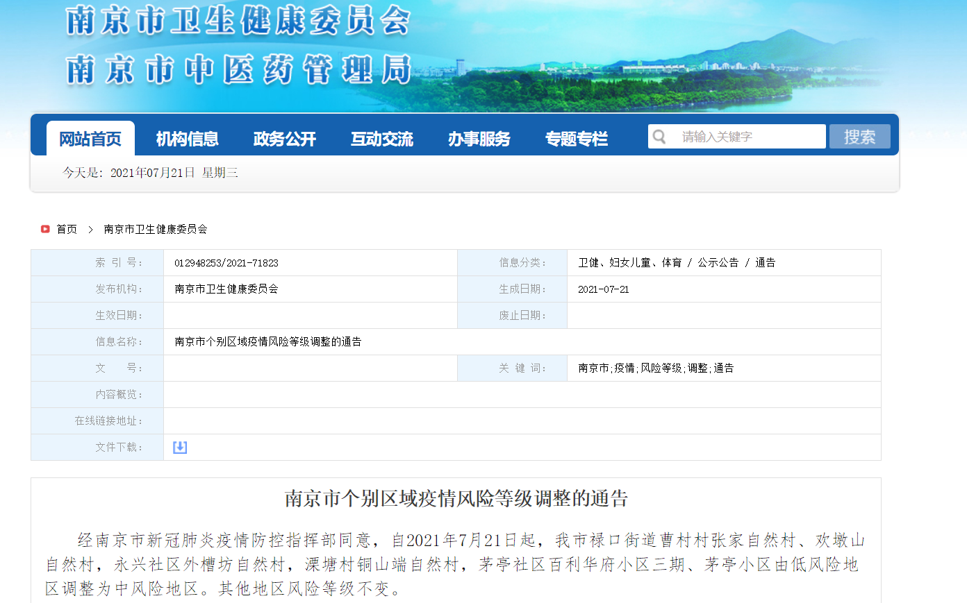Image resolution: width=967 pixels, height=603 pixels.
Task: Click the breadcrumb chevron arrow separator
Action: pyautogui.click(x=90, y=229)
